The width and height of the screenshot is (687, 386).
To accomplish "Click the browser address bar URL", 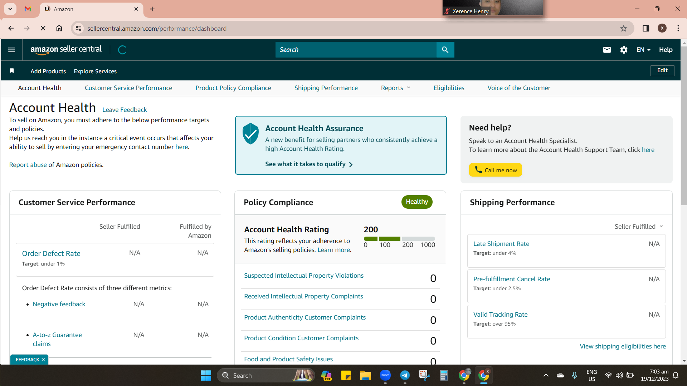I will (x=157, y=28).
